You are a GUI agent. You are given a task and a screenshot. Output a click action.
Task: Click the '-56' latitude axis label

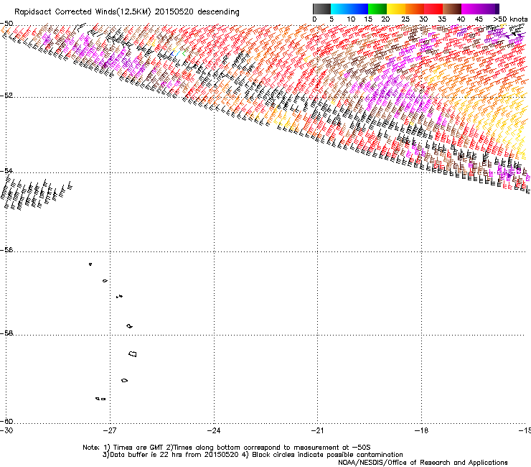(x=6, y=250)
